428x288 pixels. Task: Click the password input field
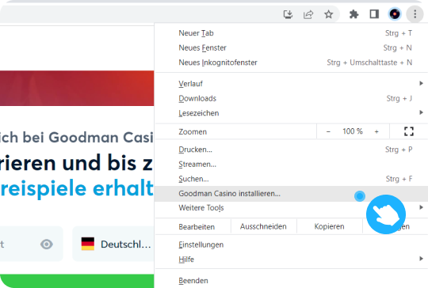click(x=32, y=244)
